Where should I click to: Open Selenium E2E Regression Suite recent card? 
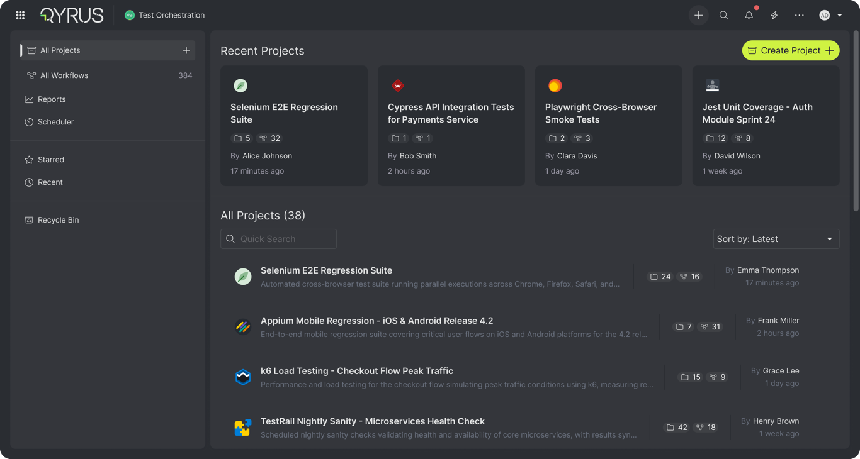coord(294,126)
